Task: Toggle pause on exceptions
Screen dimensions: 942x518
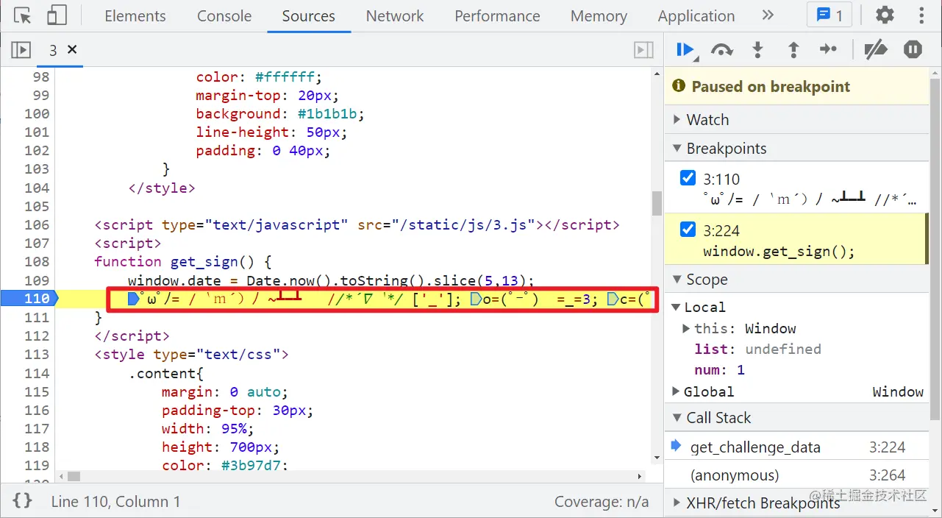Action: click(913, 50)
